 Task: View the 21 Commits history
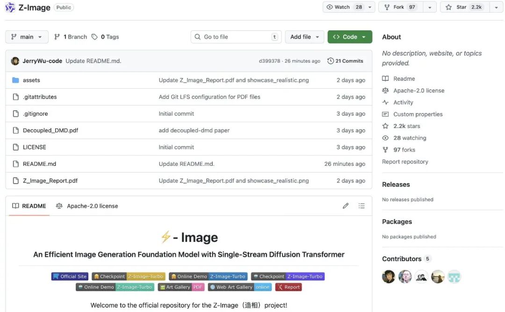point(345,61)
